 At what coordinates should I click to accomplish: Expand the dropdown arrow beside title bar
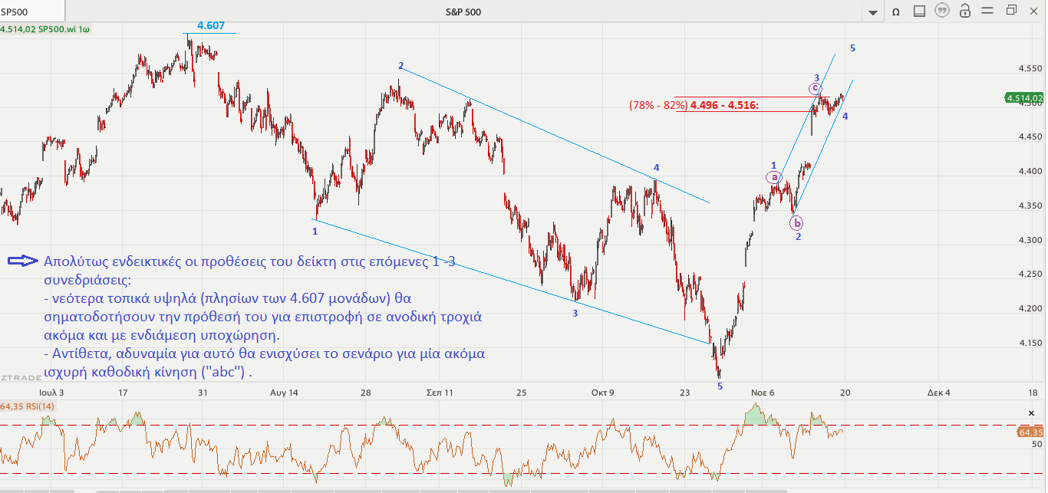click(872, 13)
